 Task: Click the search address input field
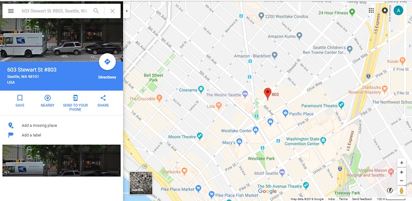pos(55,11)
